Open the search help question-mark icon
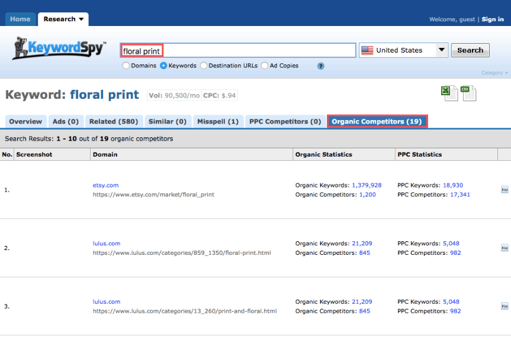 321,66
